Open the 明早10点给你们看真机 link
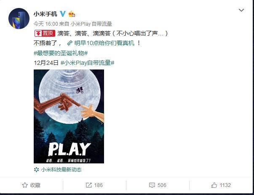 104,43
